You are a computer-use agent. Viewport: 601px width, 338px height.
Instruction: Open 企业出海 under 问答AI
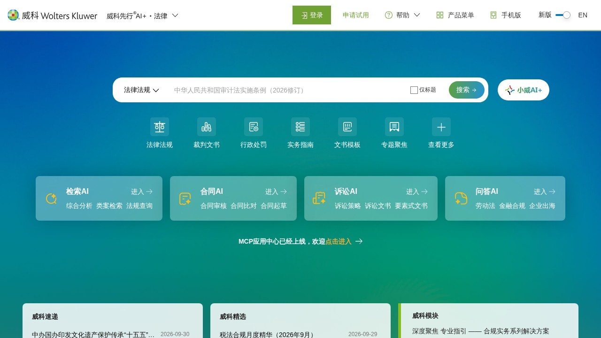542,206
